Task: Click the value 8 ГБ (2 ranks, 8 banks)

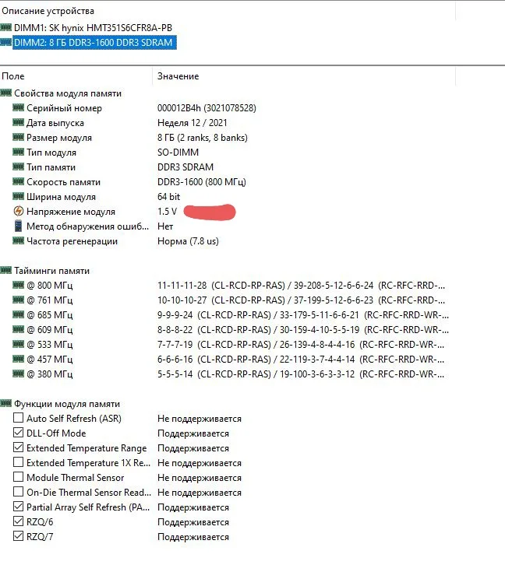Action: click(203, 138)
